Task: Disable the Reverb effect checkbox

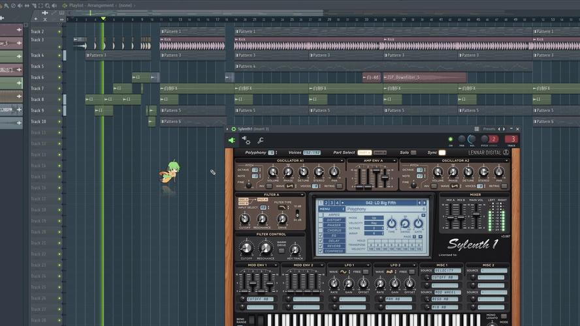Action: (321, 246)
